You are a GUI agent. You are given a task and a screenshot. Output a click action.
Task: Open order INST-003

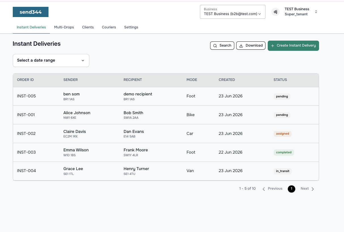tap(26, 152)
